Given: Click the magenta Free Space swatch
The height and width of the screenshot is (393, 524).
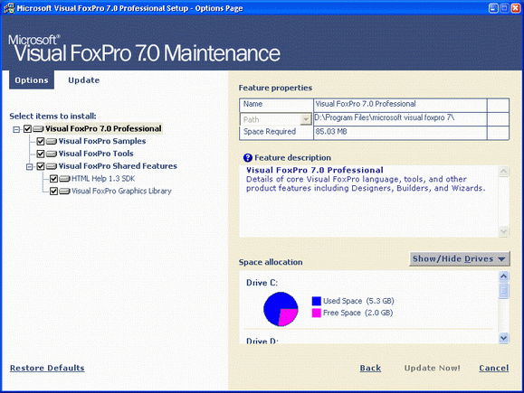Looking at the screenshot, I should 317,313.
